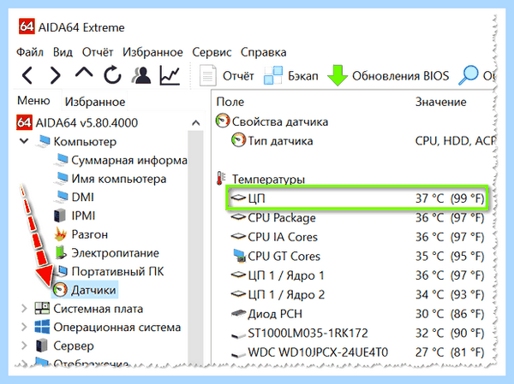This screenshot has width=514, height=384.
Task: Select the ST1000LM035-1RK172 drive row
Action: click(x=357, y=334)
